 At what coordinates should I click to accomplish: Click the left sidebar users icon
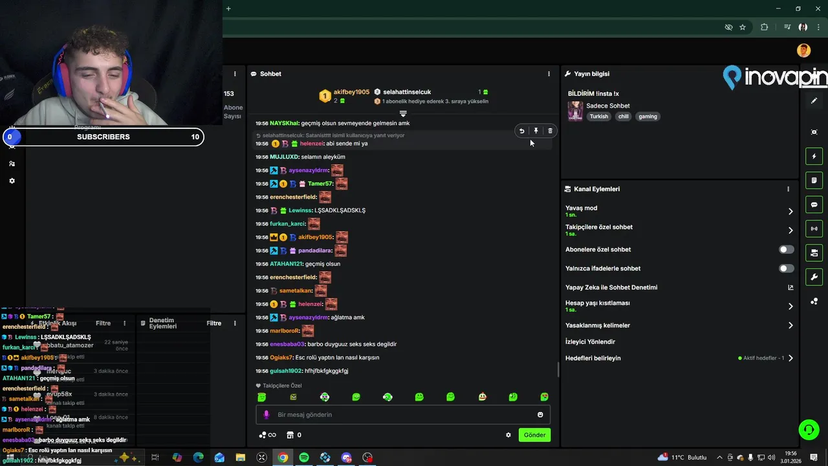[x=12, y=164]
